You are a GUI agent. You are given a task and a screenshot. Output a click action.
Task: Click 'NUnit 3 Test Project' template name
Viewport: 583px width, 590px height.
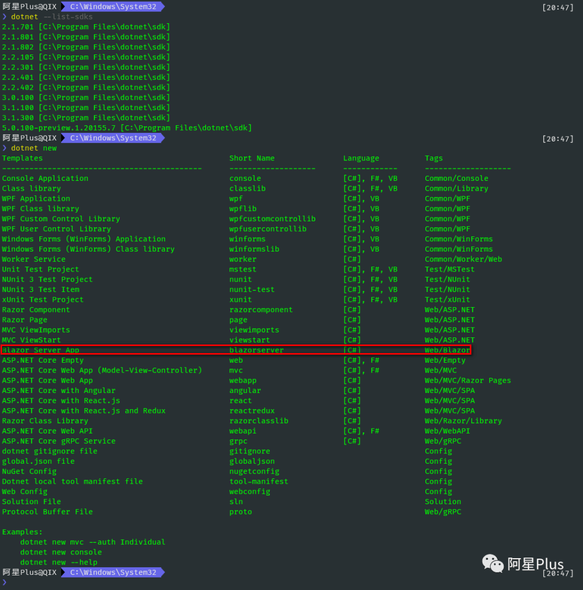point(48,280)
